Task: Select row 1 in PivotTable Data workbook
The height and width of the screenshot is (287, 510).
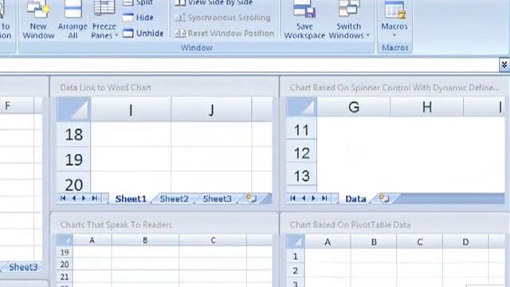Action: [295, 256]
